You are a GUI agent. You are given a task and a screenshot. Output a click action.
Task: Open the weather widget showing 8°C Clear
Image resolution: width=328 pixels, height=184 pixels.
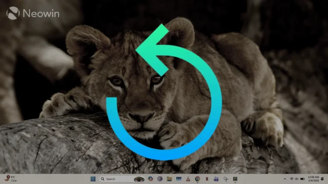pos(10,179)
